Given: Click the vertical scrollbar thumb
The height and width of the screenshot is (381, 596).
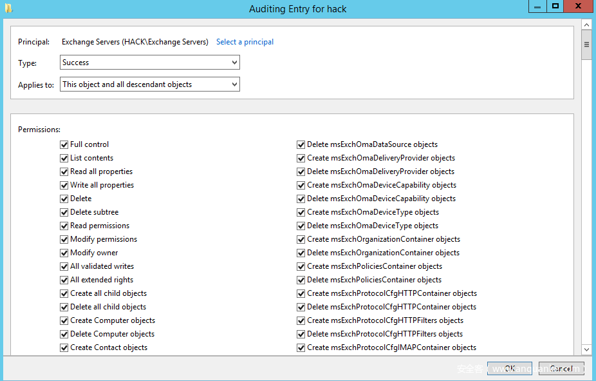Looking at the screenshot, I should pyautogui.click(x=586, y=45).
